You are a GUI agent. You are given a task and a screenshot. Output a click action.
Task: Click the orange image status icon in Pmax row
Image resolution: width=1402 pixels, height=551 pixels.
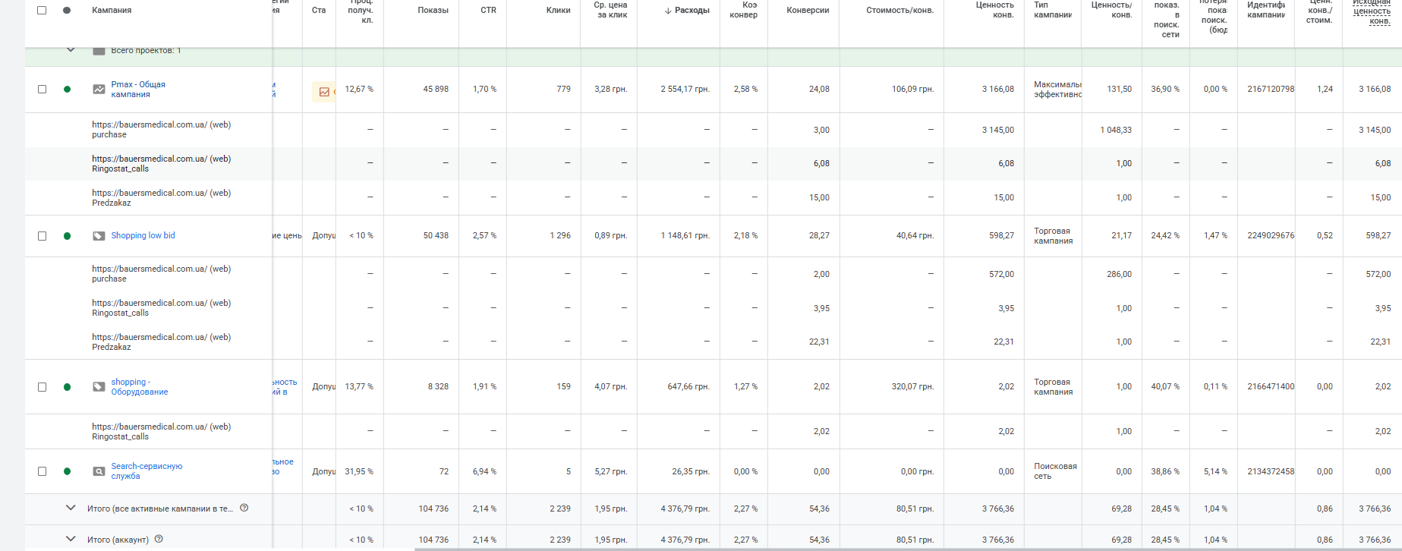tap(324, 92)
